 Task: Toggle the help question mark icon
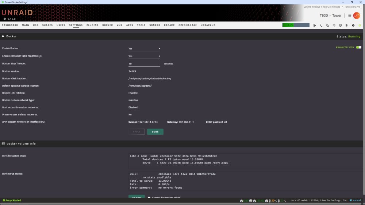[353, 25]
